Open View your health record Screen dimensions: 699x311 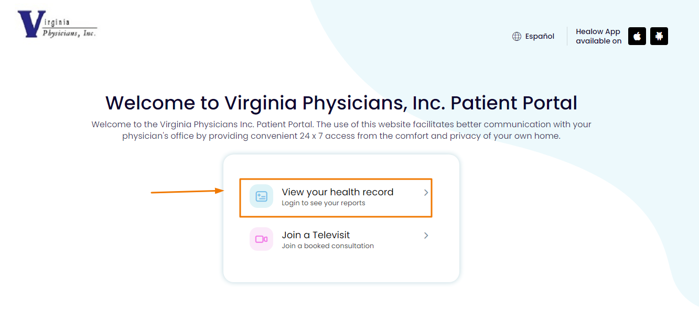[337, 192]
